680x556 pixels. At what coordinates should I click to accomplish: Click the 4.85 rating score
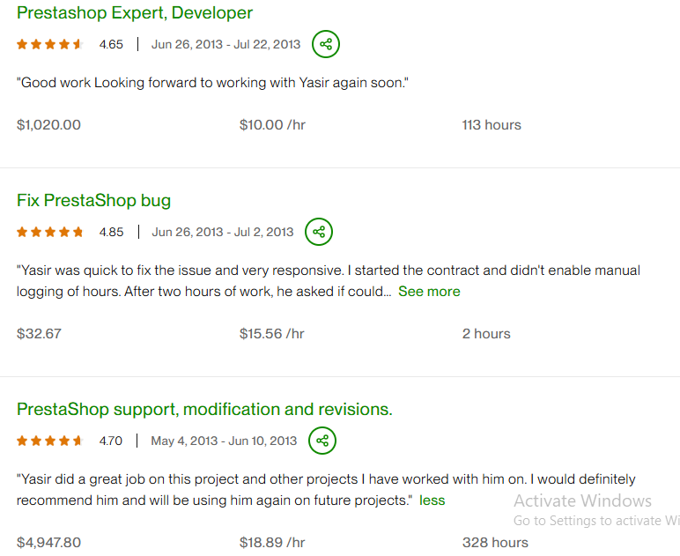click(x=111, y=233)
